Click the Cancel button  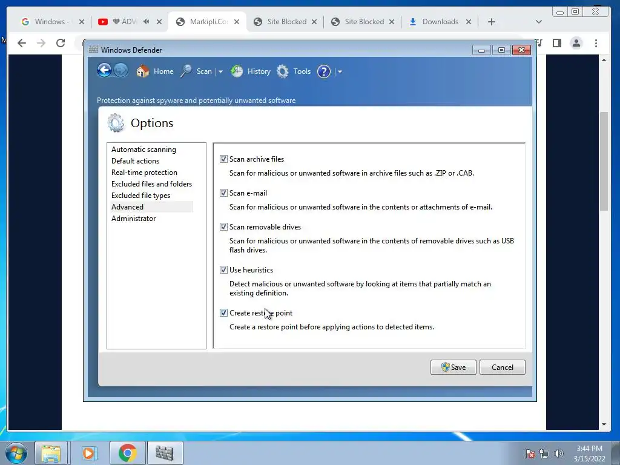[502, 368]
